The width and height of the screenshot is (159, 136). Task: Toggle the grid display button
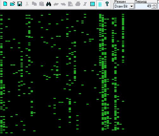[x=100, y=4]
